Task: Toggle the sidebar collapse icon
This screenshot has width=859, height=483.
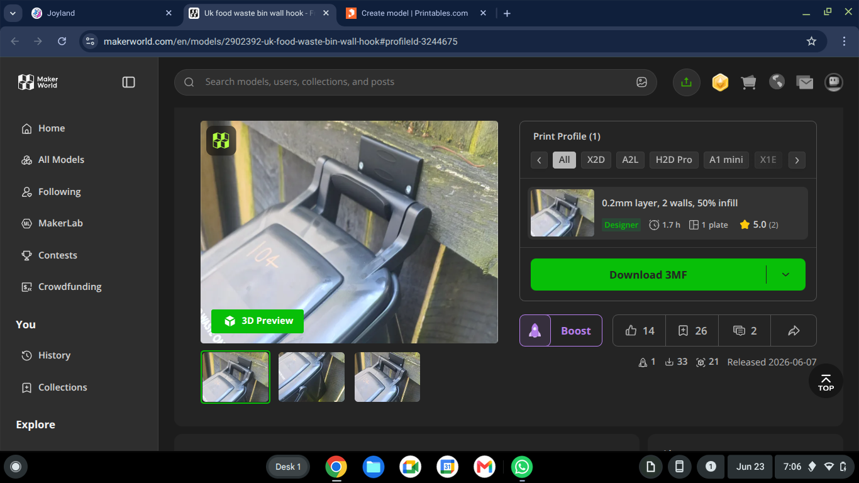Action: [x=128, y=82]
